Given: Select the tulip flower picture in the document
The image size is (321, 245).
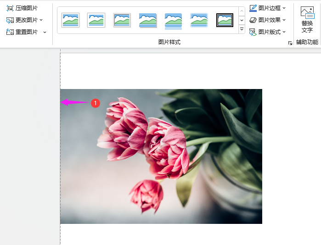Looking at the screenshot, I should pyautogui.click(x=161, y=156).
